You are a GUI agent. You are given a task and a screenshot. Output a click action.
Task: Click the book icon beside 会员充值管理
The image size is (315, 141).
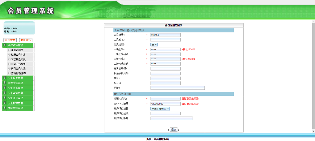5,83
